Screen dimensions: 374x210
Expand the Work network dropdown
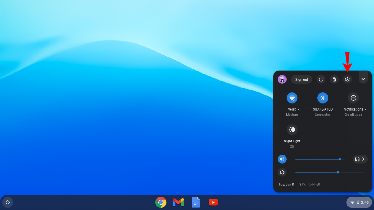click(x=298, y=109)
